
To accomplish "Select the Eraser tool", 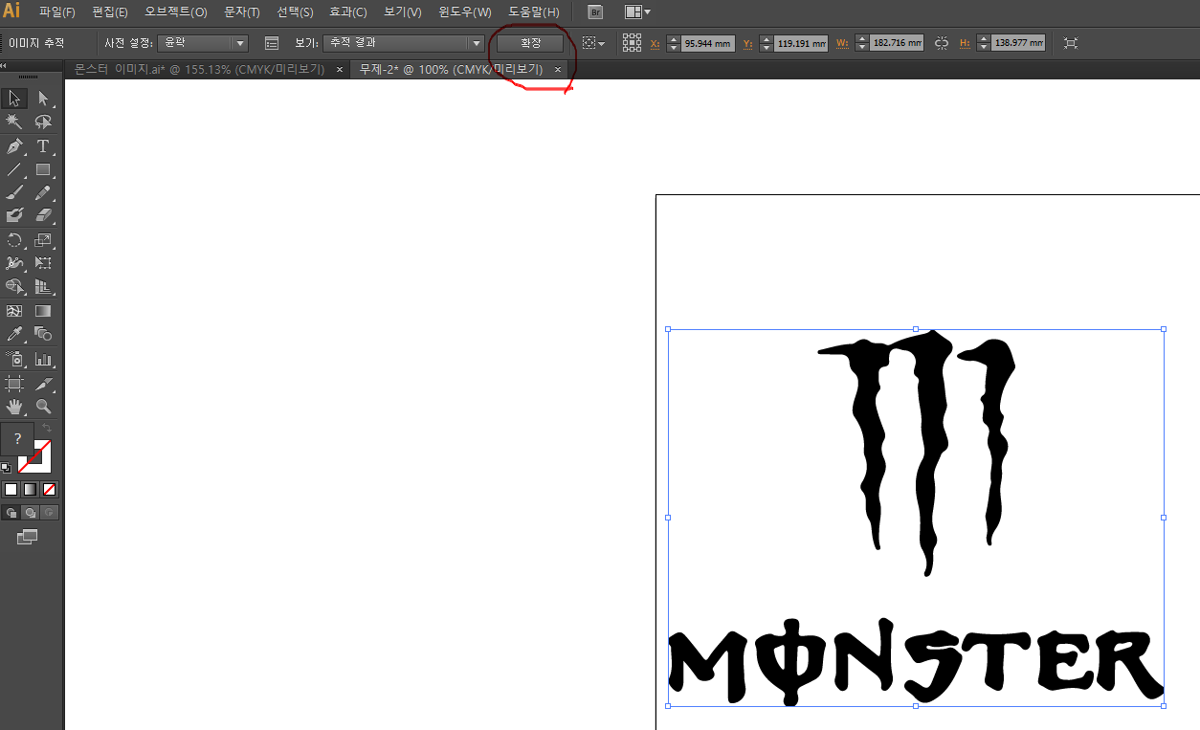I will point(43,216).
